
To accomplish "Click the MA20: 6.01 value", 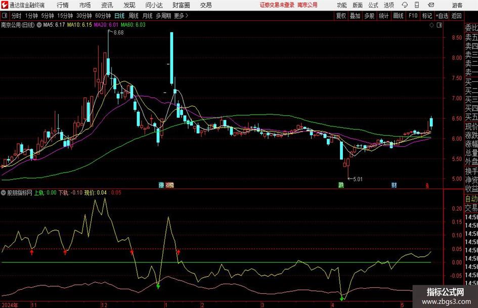I will (x=106, y=25).
